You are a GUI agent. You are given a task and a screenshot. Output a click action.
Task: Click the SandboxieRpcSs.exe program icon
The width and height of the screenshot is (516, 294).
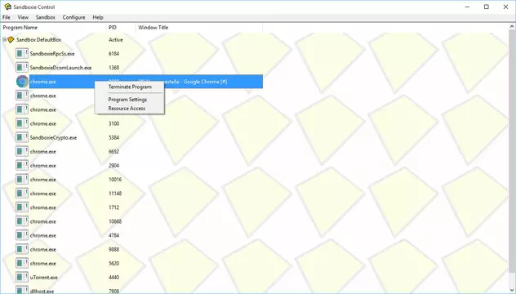pos(22,54)
